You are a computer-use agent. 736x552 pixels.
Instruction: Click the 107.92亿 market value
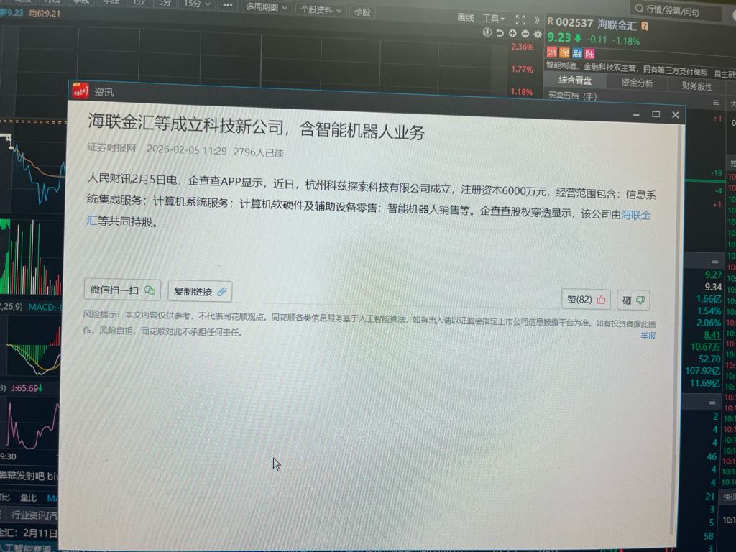[703, 371]
